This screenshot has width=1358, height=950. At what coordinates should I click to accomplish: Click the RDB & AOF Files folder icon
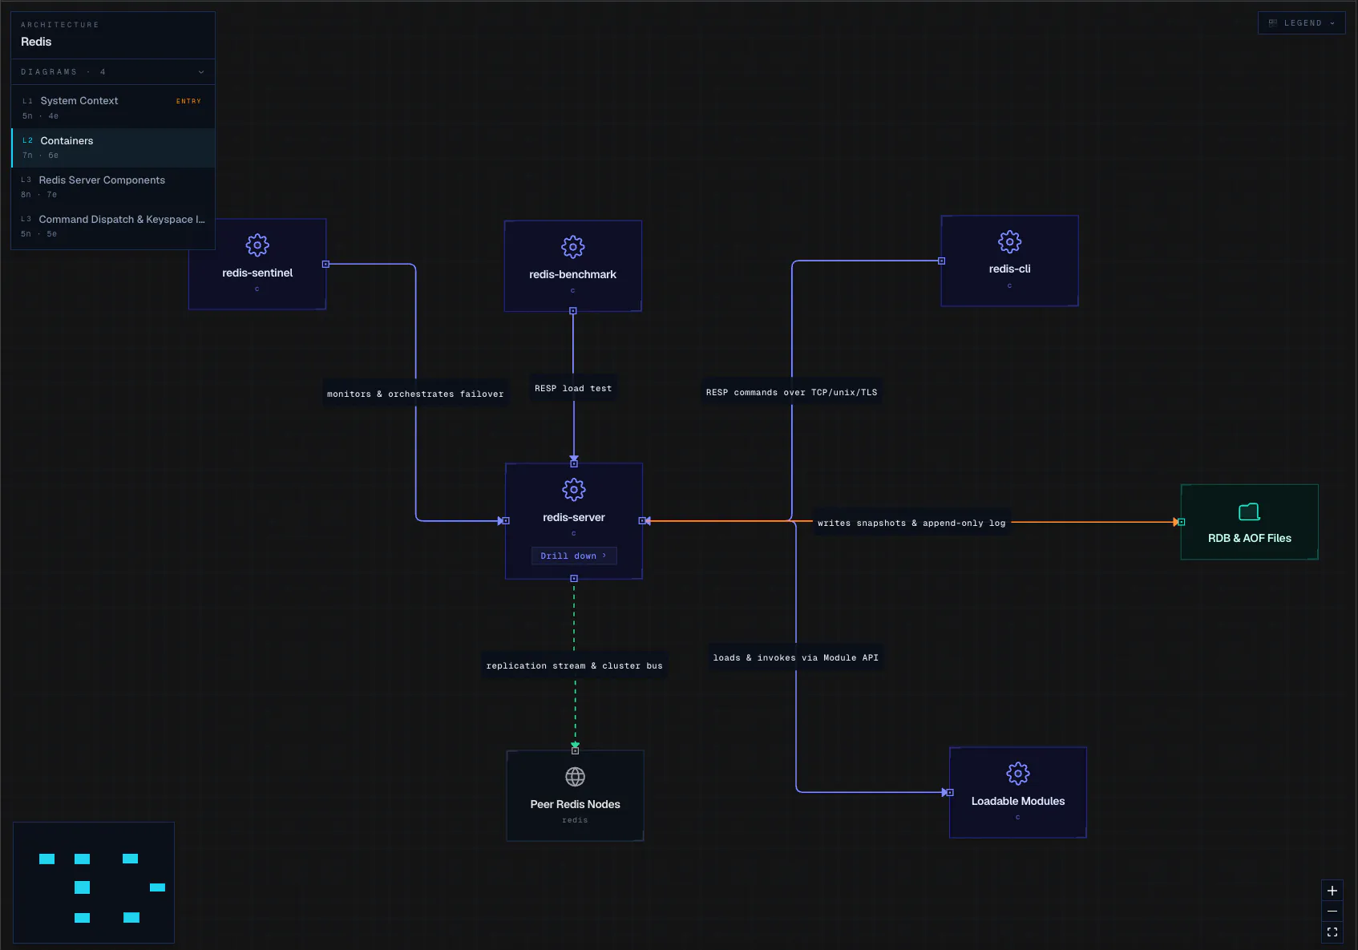1250,511
